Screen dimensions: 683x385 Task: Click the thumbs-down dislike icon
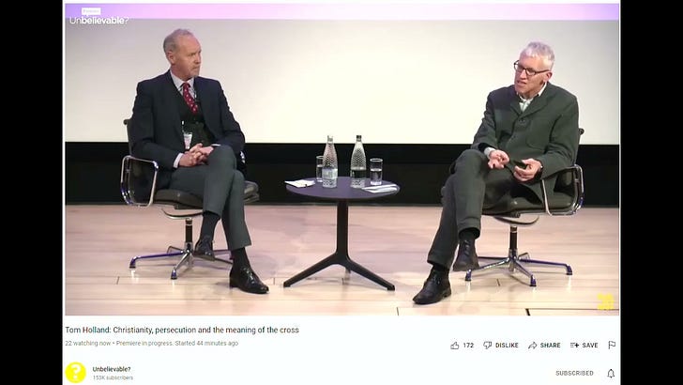click(x=488, y=346)
